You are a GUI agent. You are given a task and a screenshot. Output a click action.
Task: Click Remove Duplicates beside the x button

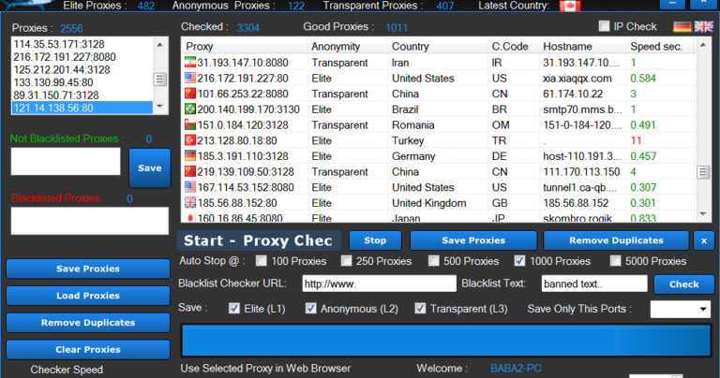pyautogui.click(x=616, y=240)
